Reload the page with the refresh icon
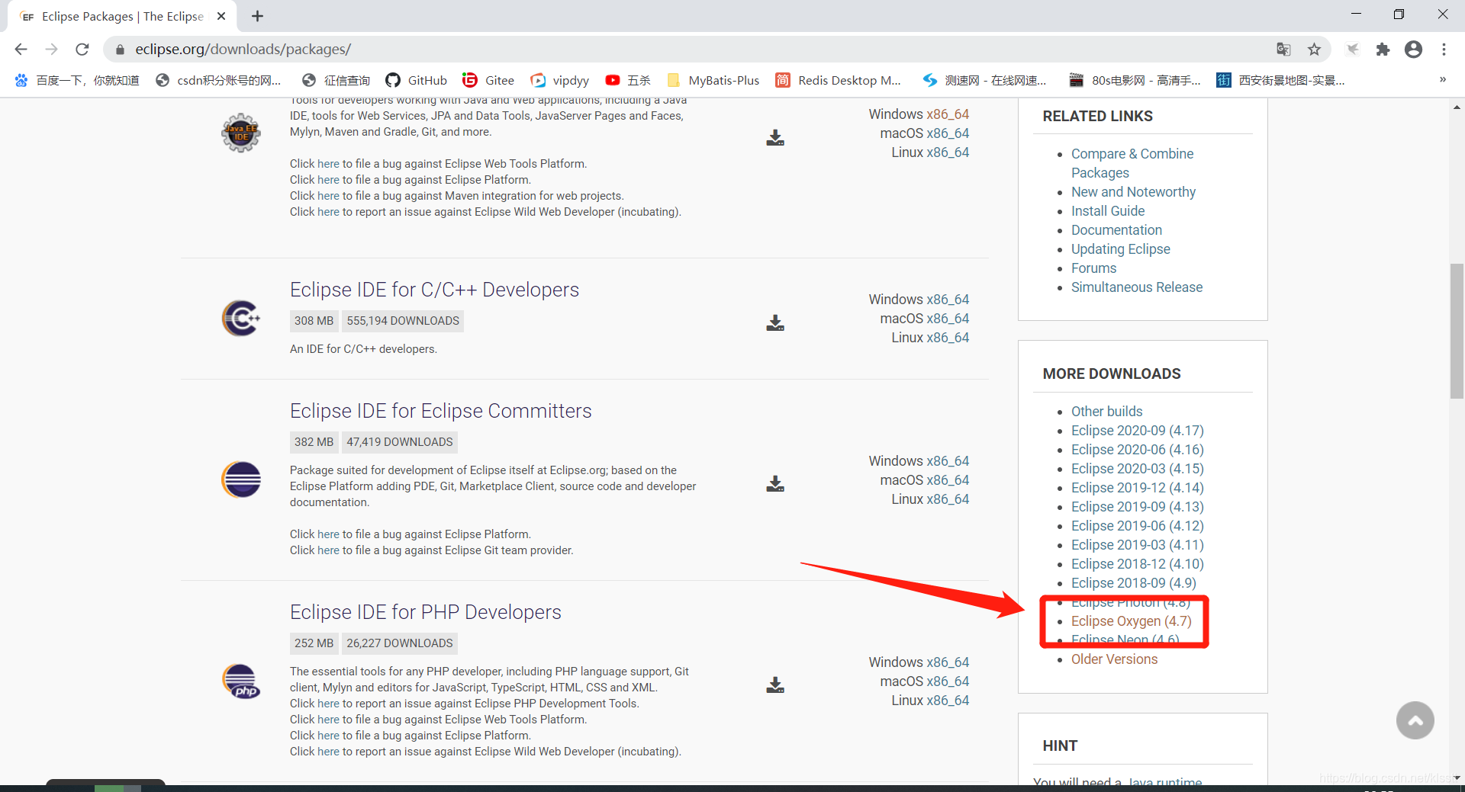 pyautogui.click(x=82, y=50)
